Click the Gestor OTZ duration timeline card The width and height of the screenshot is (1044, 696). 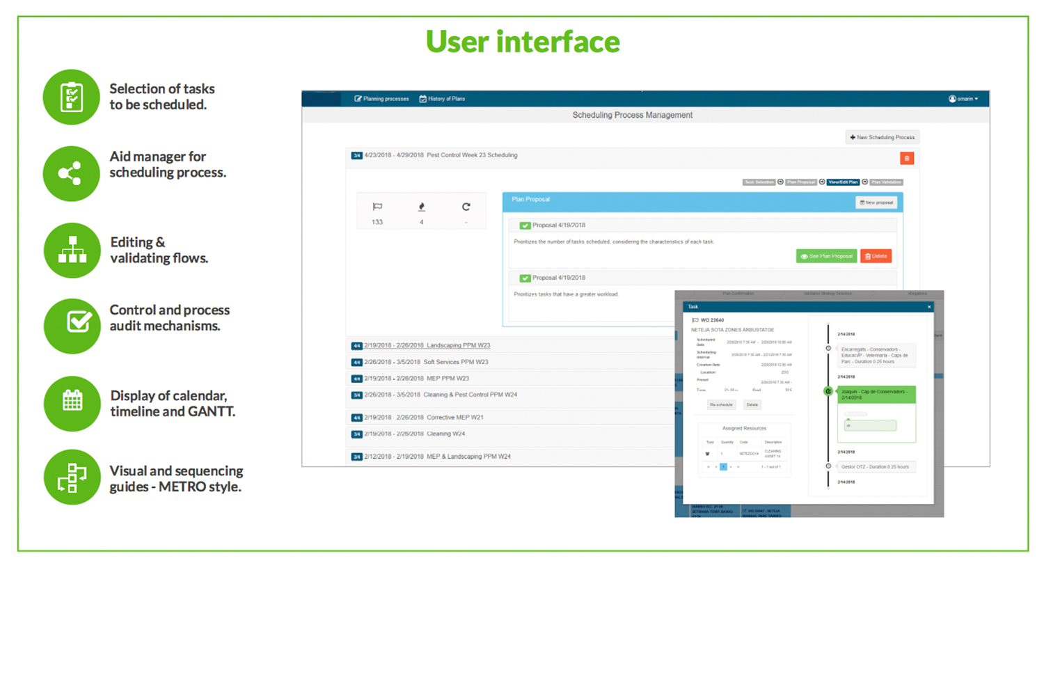click(877, 467)
